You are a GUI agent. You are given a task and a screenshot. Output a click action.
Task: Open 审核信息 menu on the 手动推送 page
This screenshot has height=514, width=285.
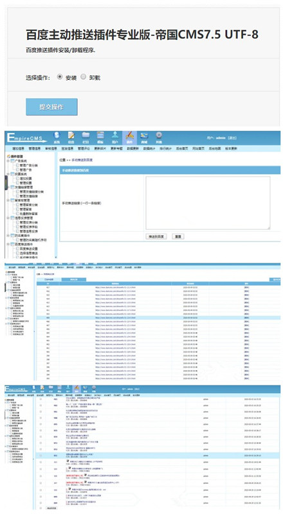(x=51, y=148)
